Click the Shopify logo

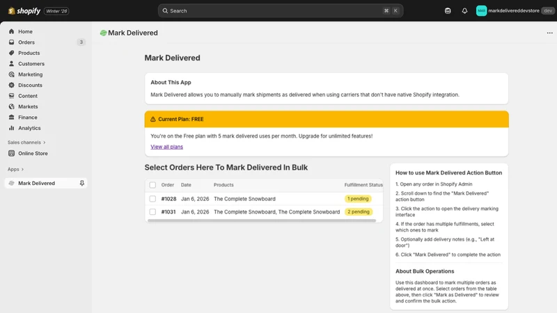click(x=24, y=11)
